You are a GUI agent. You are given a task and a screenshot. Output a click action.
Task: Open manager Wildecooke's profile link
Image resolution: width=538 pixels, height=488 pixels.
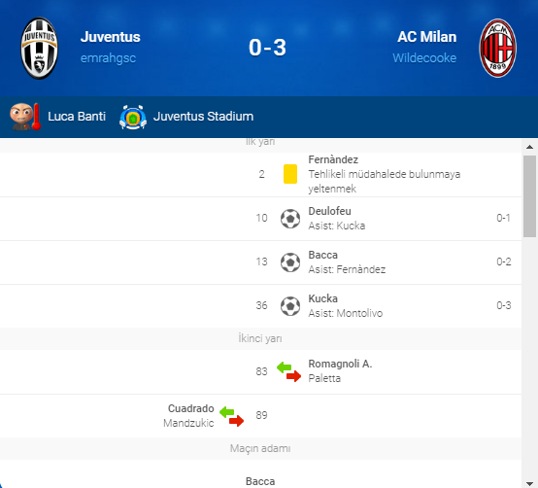point(424,58)
